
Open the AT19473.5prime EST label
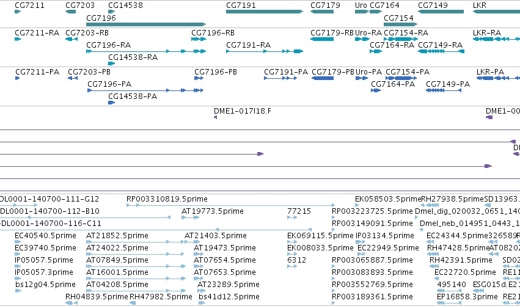(225, 248)
